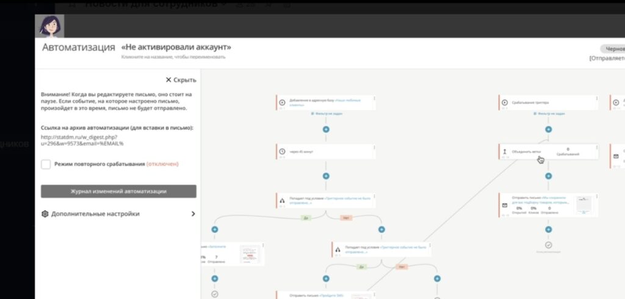Screen dimensions: 625x299
Task: Open three-dot menu of Добавление в адресную базу block
Action: pyautogui.click(x=374, y=98)
